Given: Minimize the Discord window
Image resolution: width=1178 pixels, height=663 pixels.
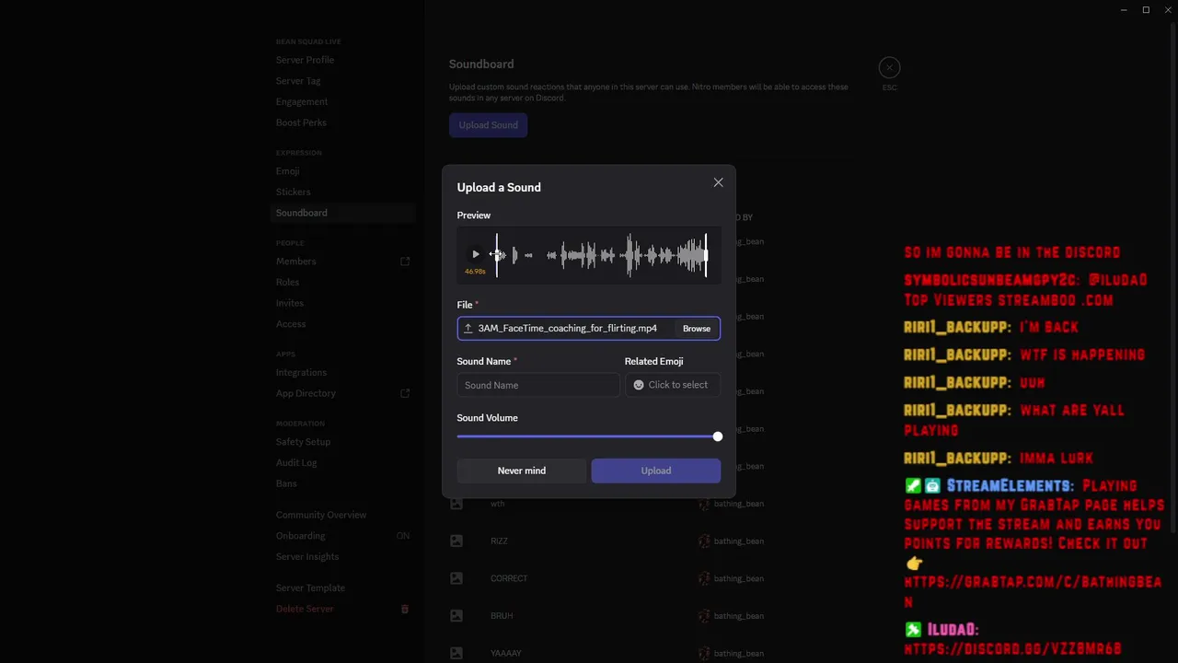Looking at the screenshot, I should [1124, 10].
